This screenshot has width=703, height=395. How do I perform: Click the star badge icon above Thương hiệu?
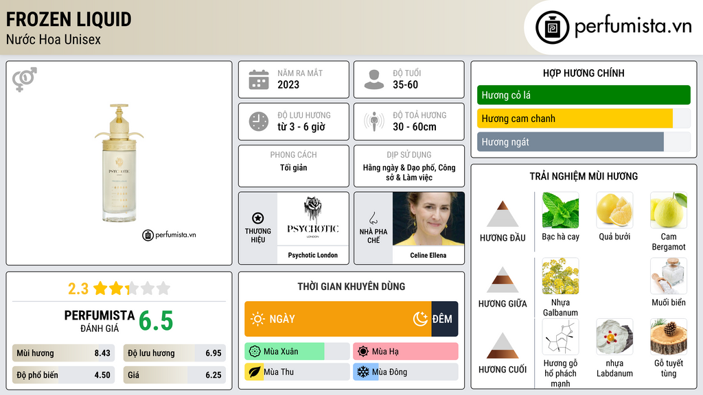tap(258, 218)
